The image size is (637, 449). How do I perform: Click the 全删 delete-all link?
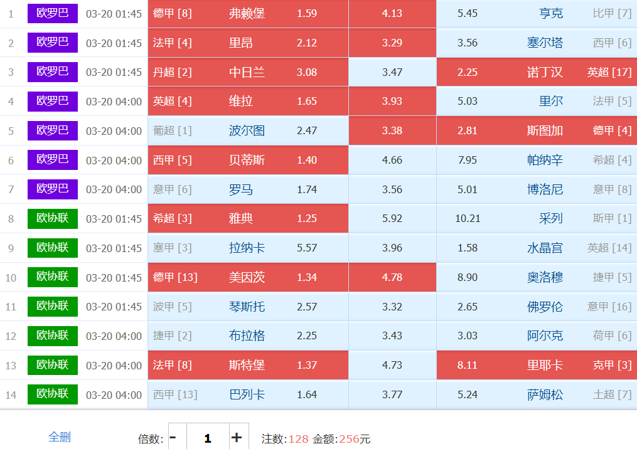point(60,437)
